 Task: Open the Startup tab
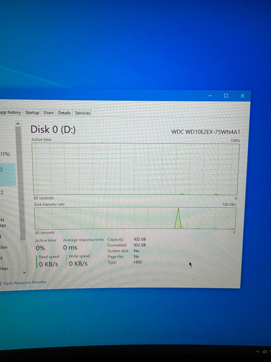pyautogui.click(x=32, y=113)
